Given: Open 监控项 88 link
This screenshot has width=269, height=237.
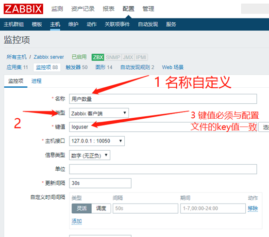Looking at the screenshot, I should pos(47,67).
